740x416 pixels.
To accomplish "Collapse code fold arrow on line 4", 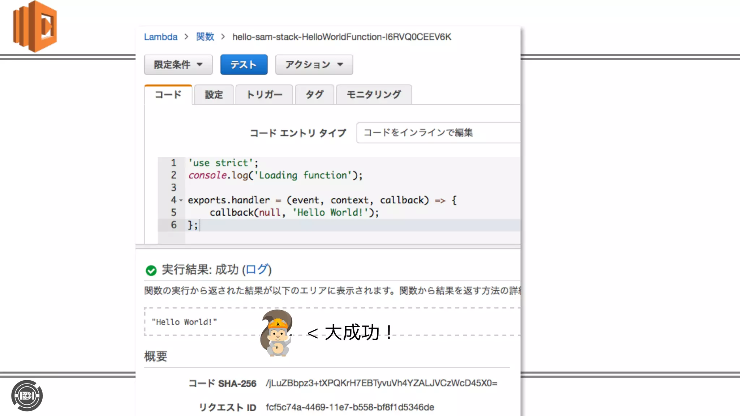I will coord(181,200).
